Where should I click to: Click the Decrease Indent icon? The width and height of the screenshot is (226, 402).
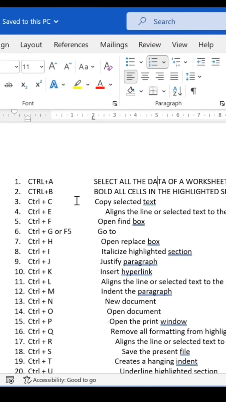point(201,62)
